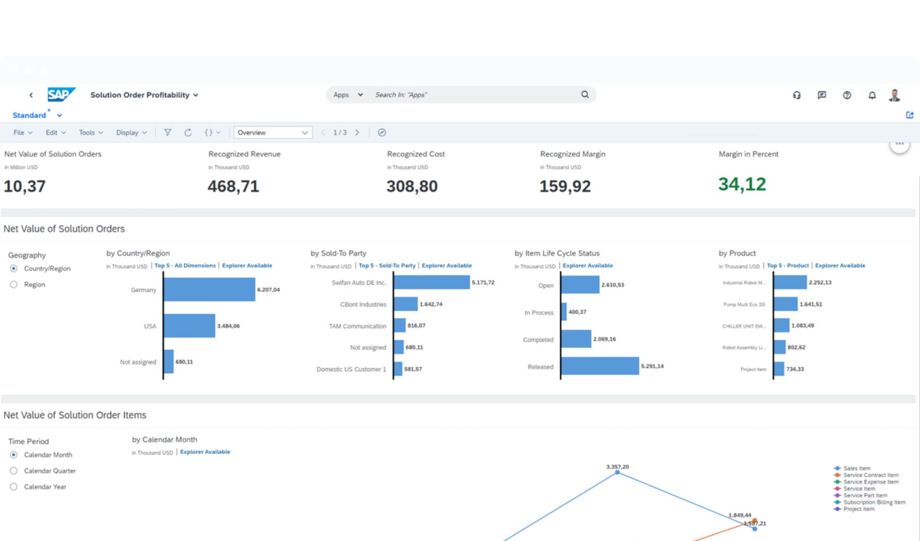Click inside the Search In Apps field

442,94
